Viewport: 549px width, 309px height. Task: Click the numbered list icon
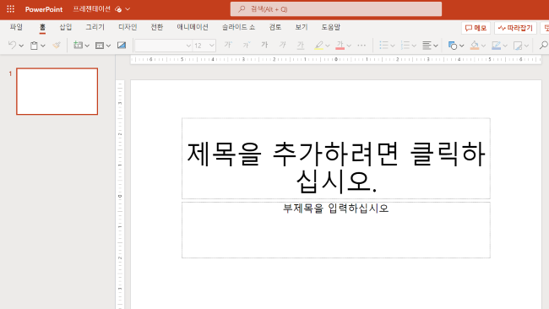pyautogui.click(x=405, y=45)
